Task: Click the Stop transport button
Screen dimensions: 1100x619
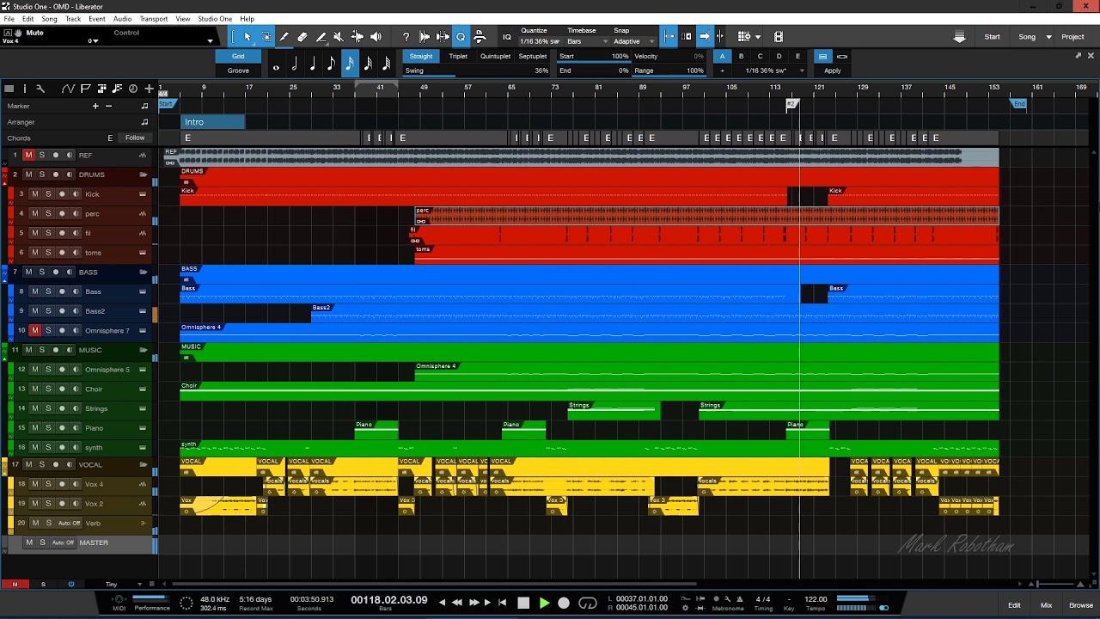Action: coord(523,604)
